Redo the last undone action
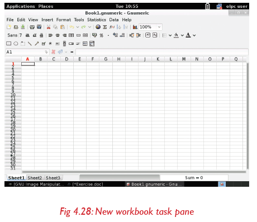257x222 pixels. point(83,27)
